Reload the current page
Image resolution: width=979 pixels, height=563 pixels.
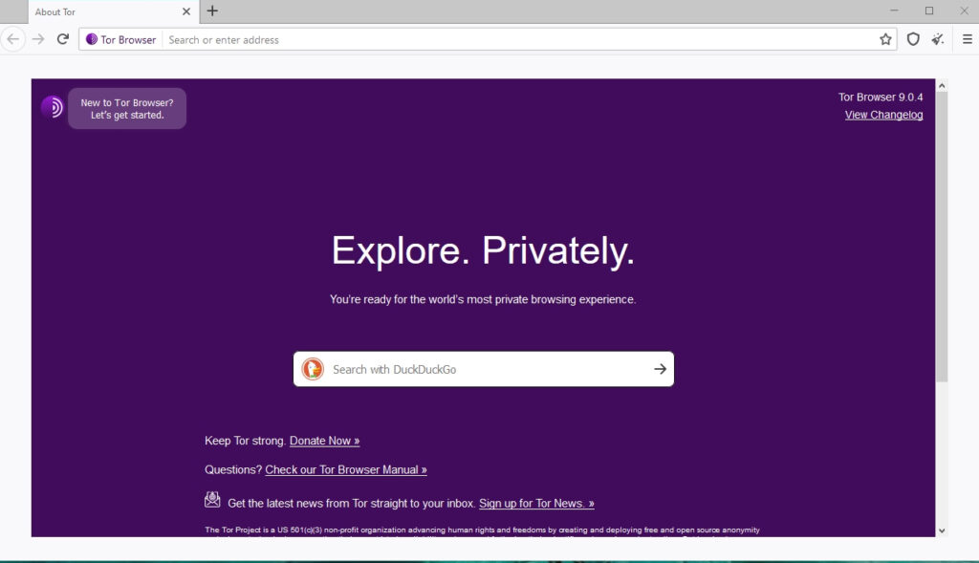pos(62,39)
